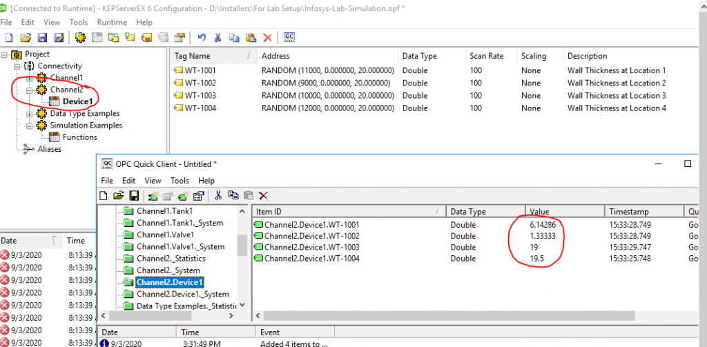Viewport: 707px width, 347px height.
Task: Copy selection via KEPServerEX toolbar icon
Action: (235, 38)
